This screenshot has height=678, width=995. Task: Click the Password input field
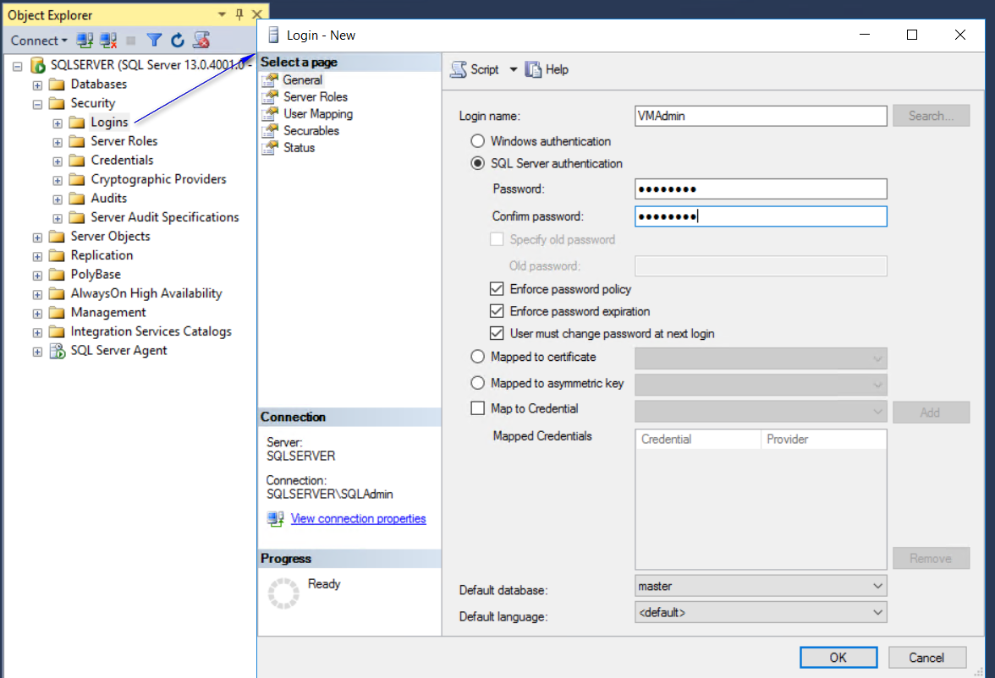(761, 189)
